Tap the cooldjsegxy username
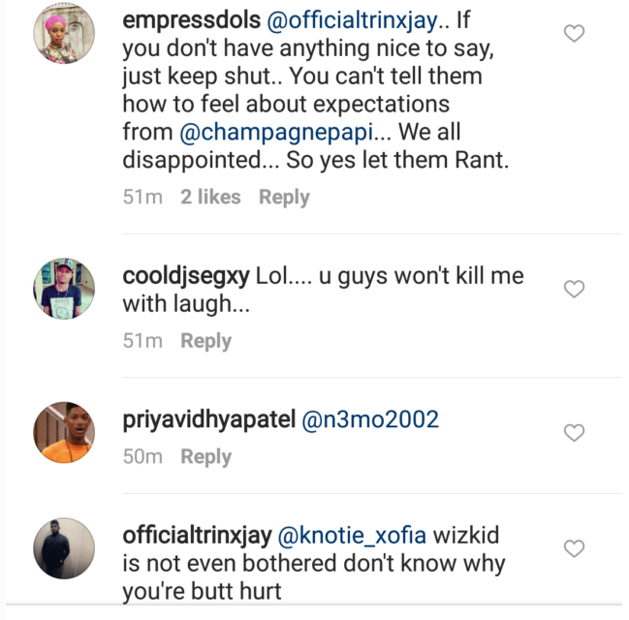 [x=186, y=276]
